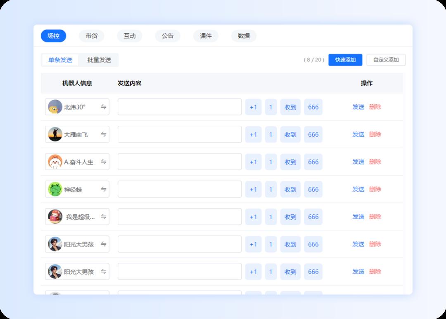Click the A.奋斗人生 rabbit avatar
The height and width of the screenshot is (319, 446).
tap(55, 162)
